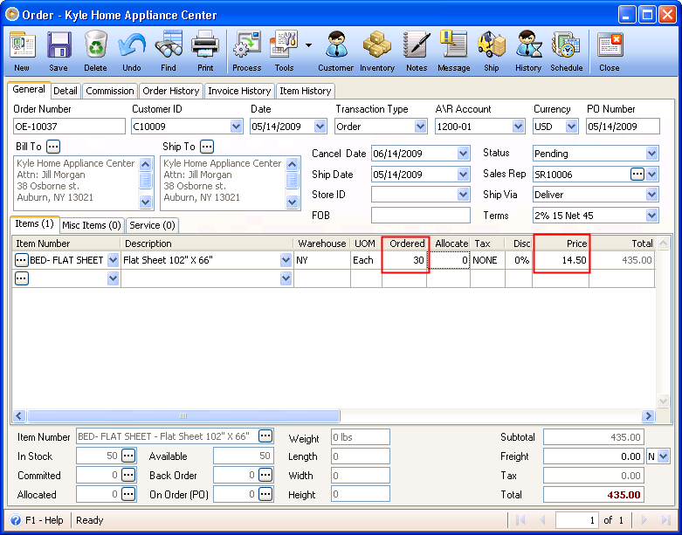
Task: Open In Stock details ellipsis button
Action: 127,456
